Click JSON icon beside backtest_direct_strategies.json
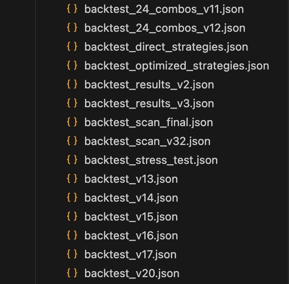289x284 pixels. [x=72, y=47]
